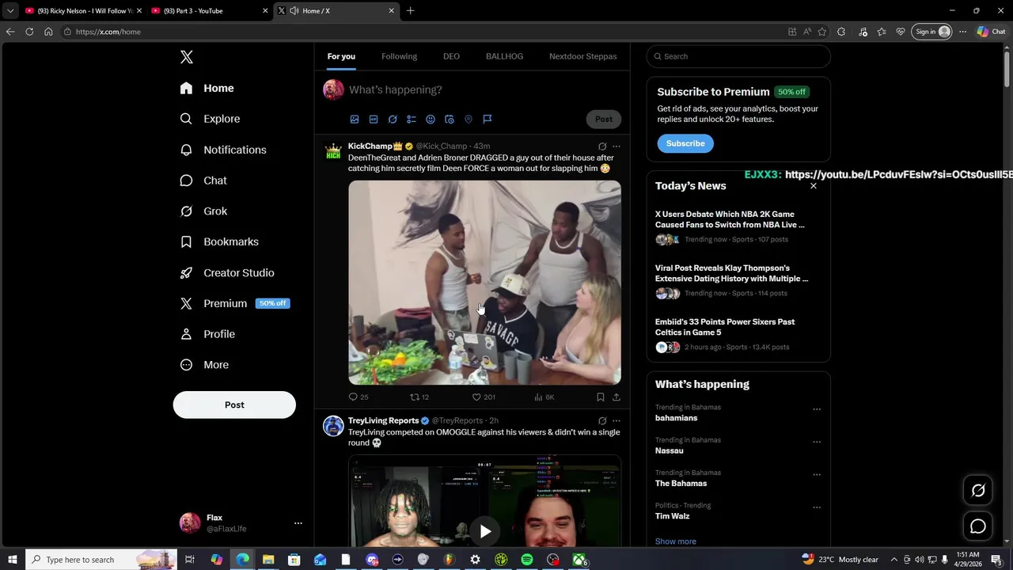Click Show more under What's happening
1013x570 pixels.
pos(676,541)
